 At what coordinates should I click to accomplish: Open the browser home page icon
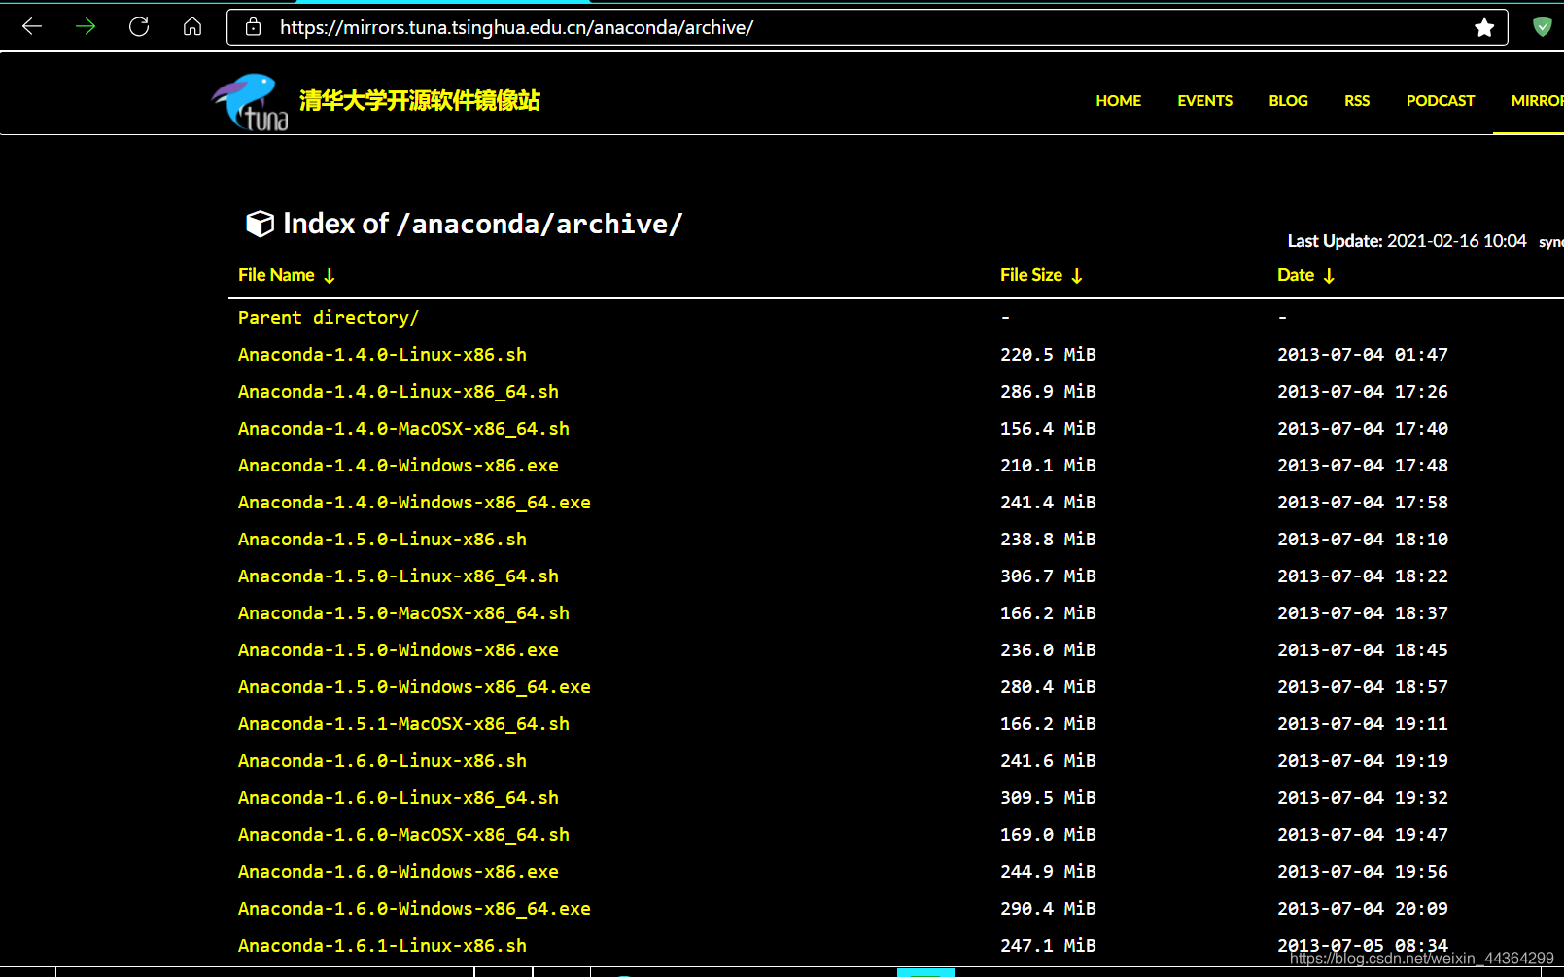pos(192,27)
